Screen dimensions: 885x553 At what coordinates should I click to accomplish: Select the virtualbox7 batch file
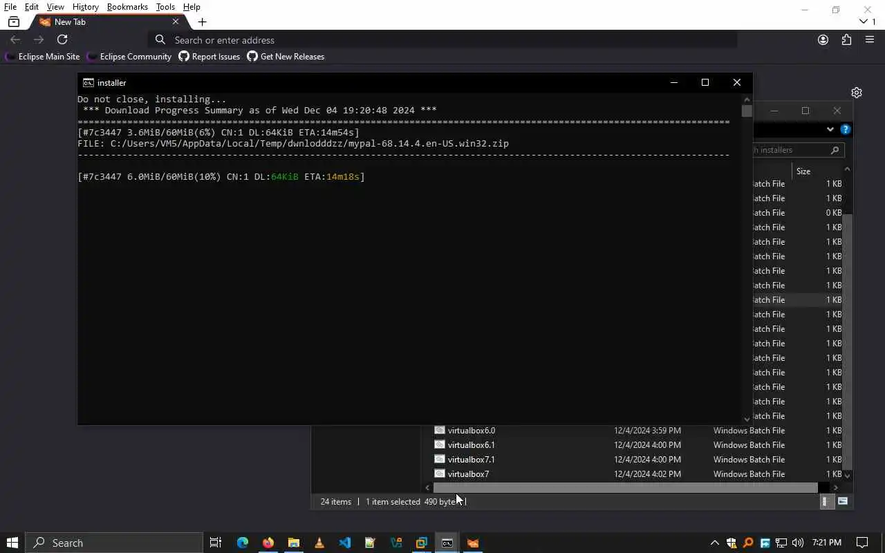[x=461, y=474]
